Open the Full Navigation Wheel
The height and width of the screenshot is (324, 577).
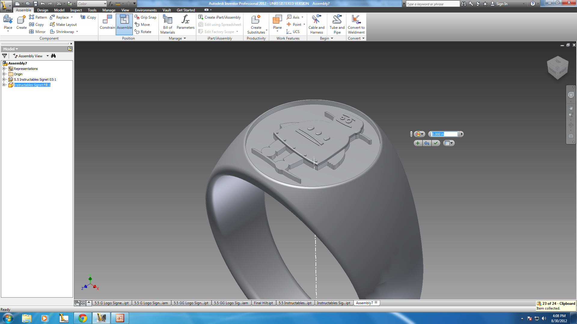pos(571,95)
